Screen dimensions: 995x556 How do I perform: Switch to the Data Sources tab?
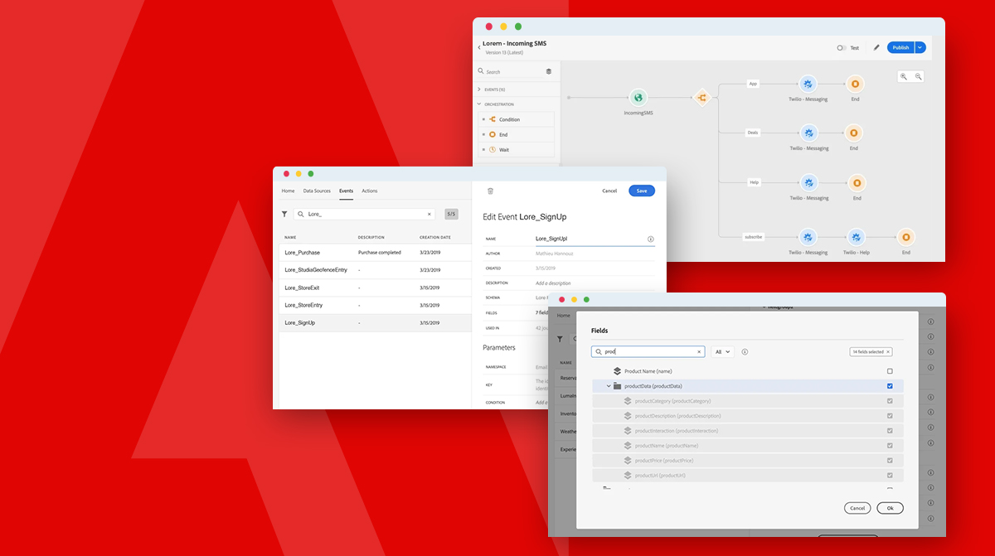click(317, 191)
